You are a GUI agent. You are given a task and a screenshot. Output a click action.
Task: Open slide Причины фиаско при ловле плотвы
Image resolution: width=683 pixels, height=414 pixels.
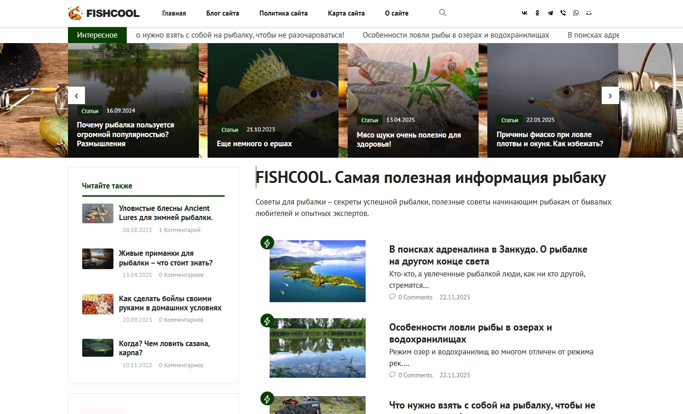[x=550, y=139]
